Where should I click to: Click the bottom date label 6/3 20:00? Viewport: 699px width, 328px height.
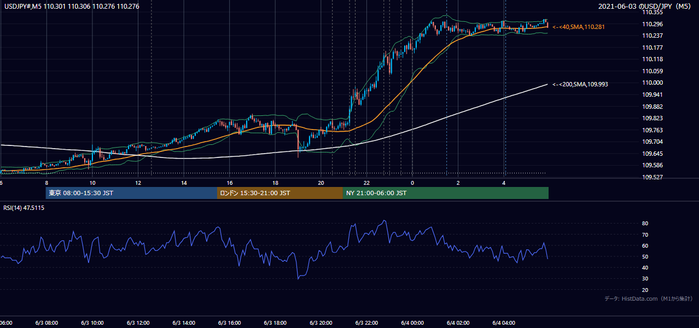[321, 323]
